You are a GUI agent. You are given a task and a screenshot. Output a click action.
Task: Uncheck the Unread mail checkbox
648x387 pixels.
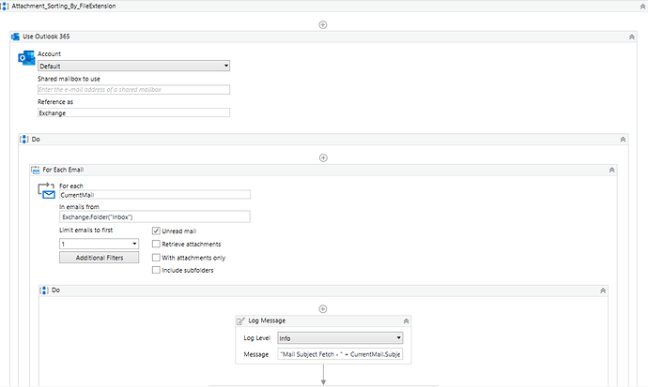pos(156,231)
